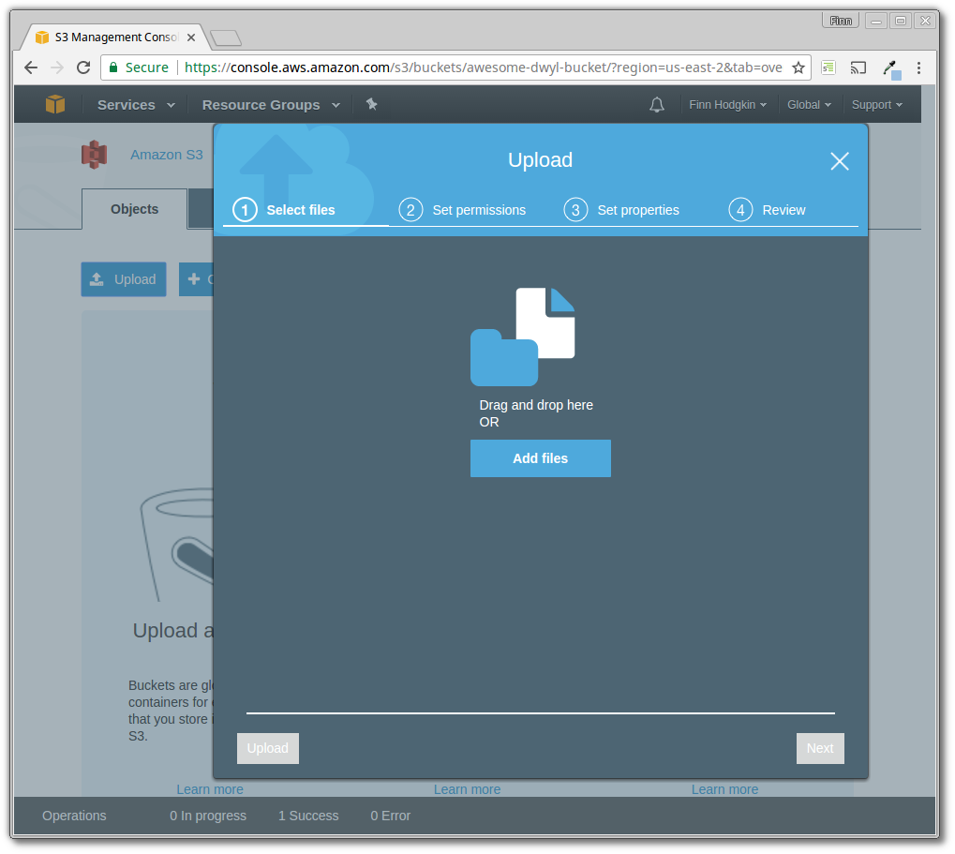Click the Finn profile button in title bar

pos(841,21)
